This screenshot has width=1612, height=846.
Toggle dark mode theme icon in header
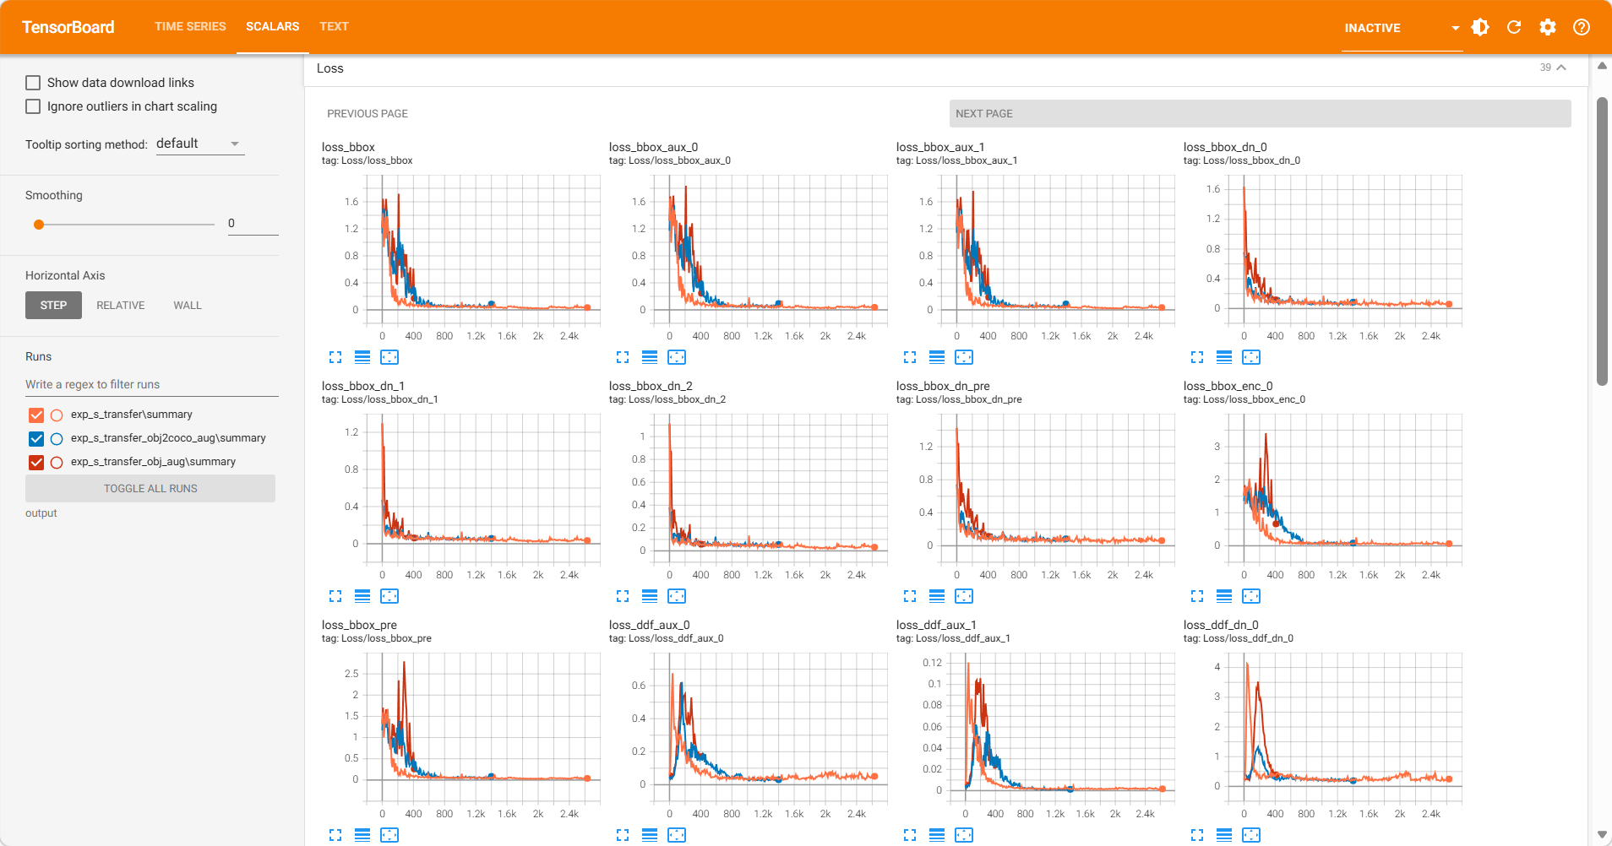tap(1480, 27)
